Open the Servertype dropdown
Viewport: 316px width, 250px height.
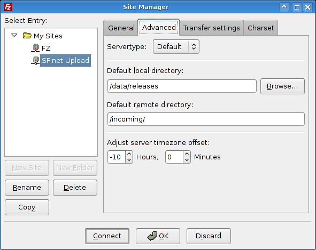click(x=176, y=46)
